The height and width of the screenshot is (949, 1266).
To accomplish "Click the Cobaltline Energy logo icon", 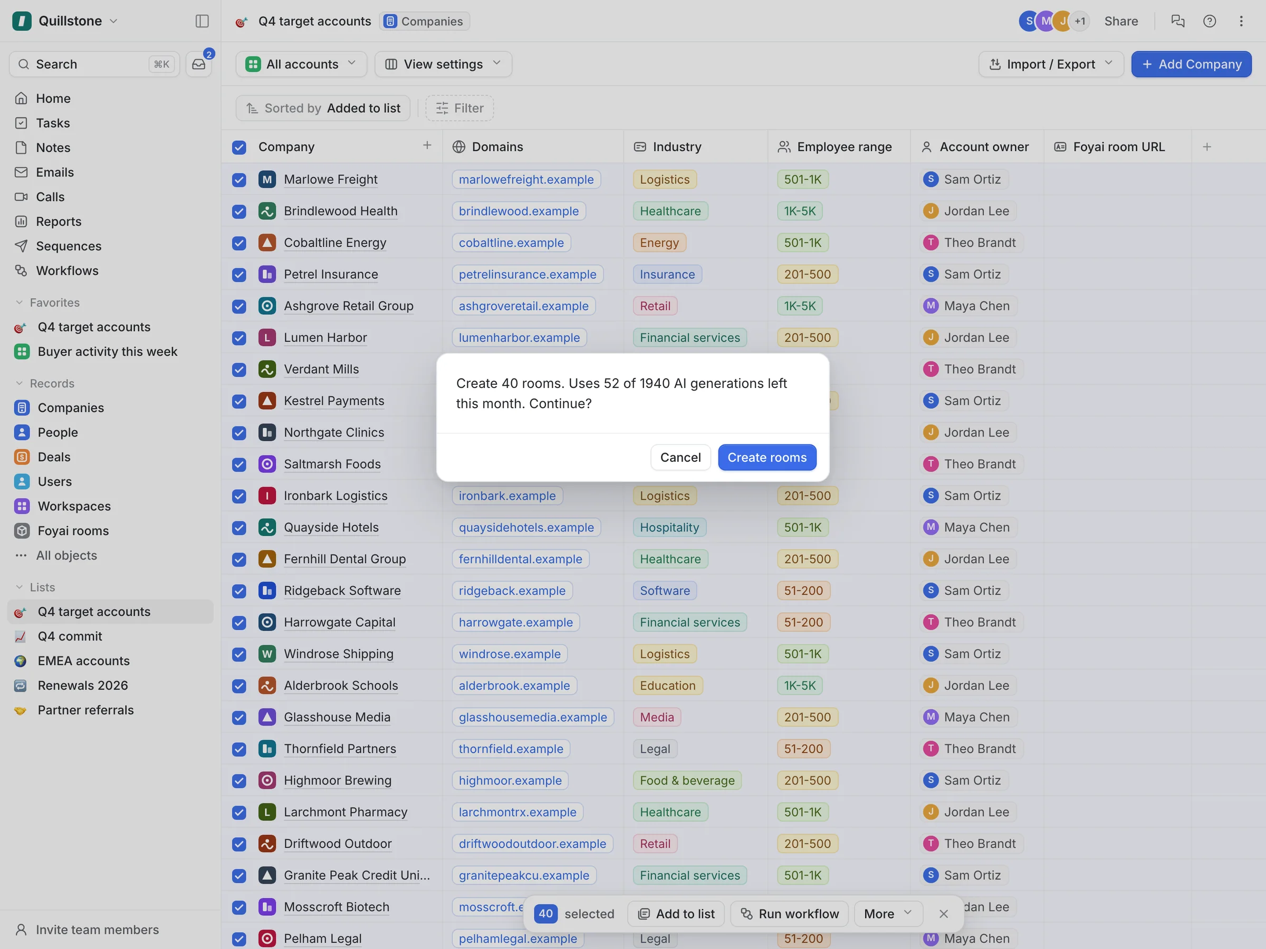I will pos(267,243).
